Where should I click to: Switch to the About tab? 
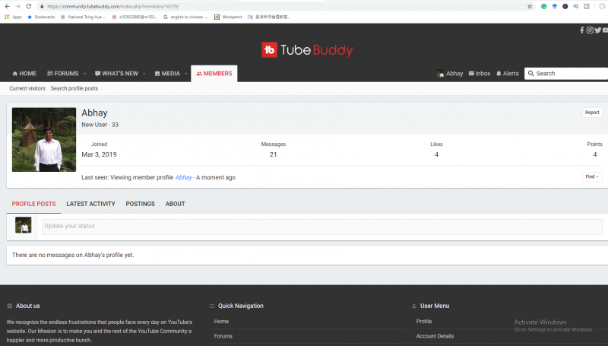(175, 204)
